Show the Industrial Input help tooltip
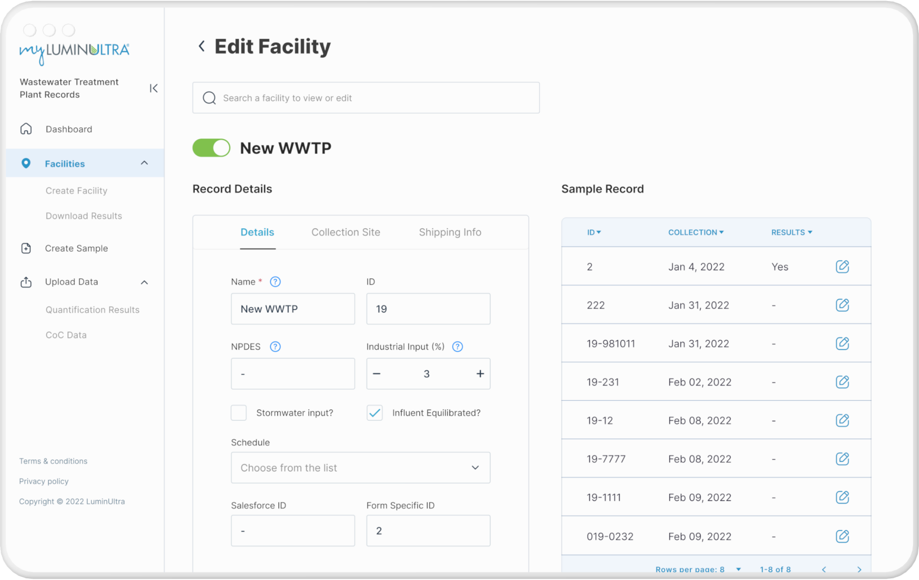This screenshot has height=580, width=919. (457, 347)
